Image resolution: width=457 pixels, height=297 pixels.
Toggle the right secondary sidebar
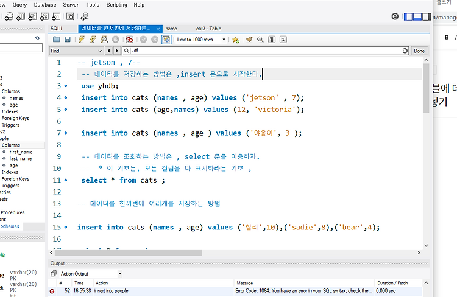click(x=427, y=17)
